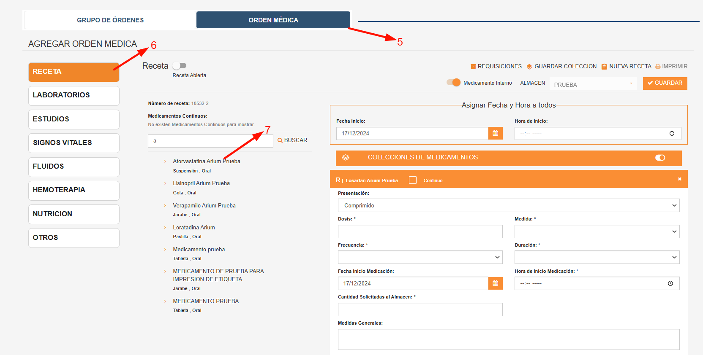Close the Losartan Arium Prueba medication panel
703x355 pixels.
[680, 179]
